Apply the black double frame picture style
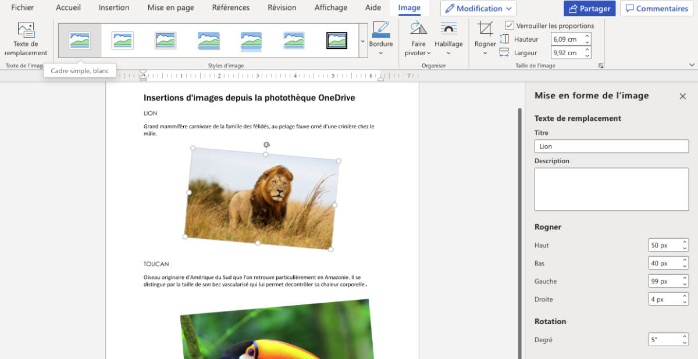 [337, 40]
